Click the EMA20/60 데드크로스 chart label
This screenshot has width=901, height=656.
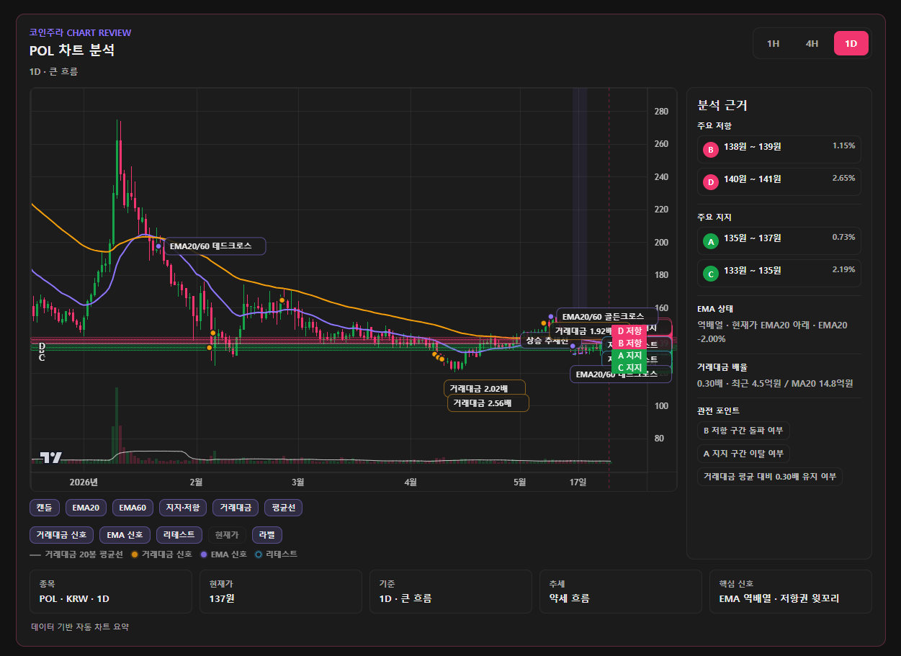pyautogui.click(x=215, y=246)
